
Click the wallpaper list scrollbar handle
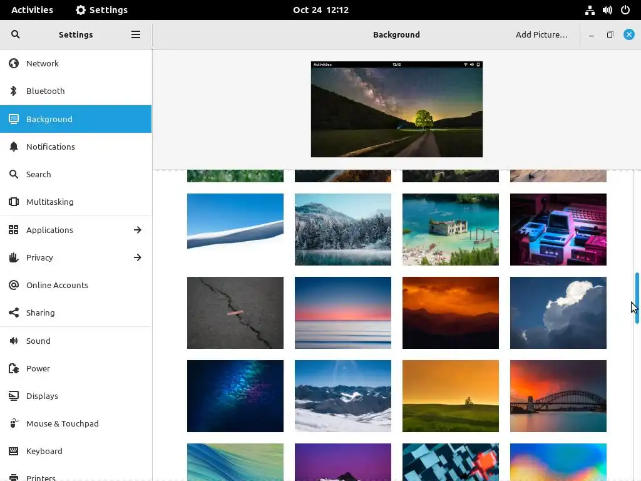coord(637,298)
